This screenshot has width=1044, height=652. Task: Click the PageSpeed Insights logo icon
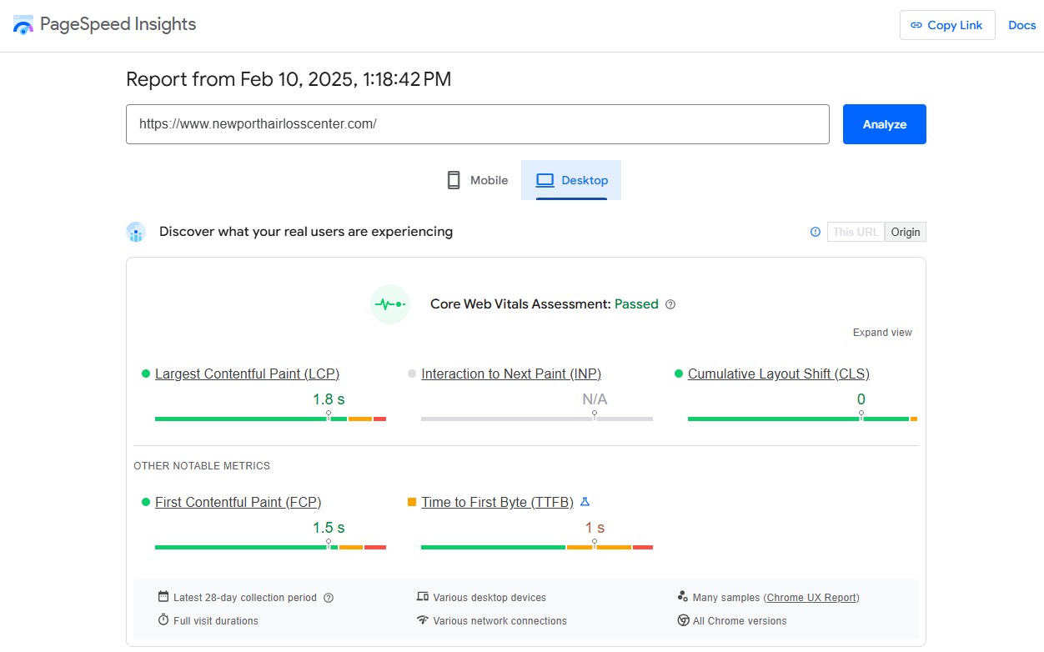[x=23, y=25]
